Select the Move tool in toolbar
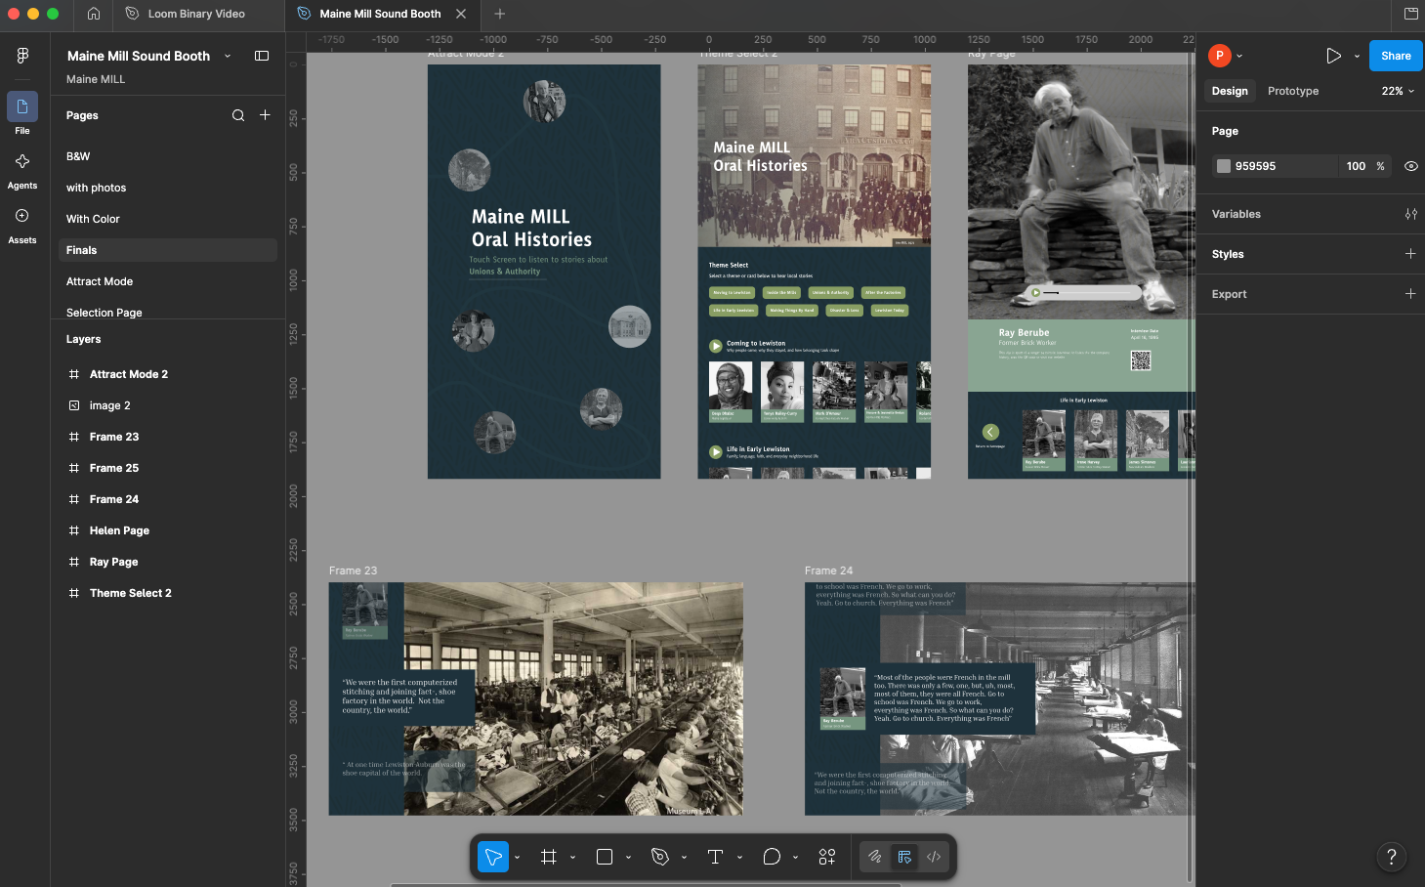 (493, 857)
